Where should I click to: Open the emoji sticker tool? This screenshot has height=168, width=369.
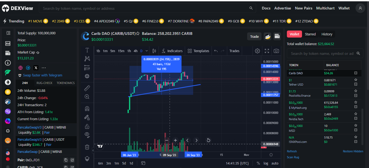click(87, 76)
